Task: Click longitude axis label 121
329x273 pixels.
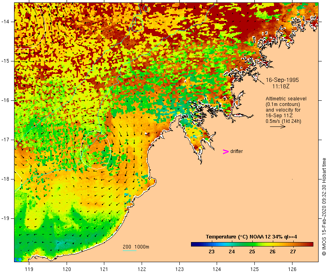Action: click(x=104, y=269)
